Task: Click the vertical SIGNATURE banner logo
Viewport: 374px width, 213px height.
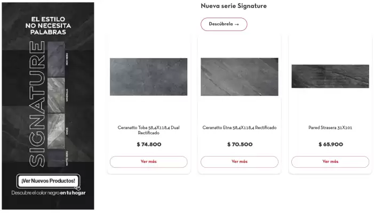Action: 35,104
